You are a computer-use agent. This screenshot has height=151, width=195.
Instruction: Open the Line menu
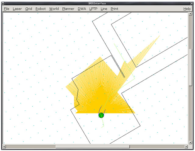104,9
